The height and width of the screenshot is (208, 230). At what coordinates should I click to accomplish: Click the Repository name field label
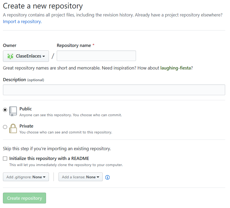[74, 46]
